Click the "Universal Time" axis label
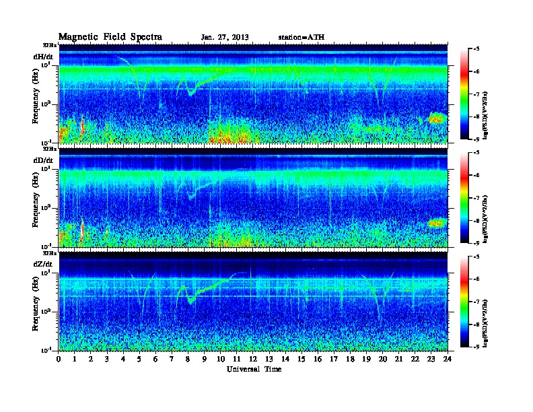Screen dimensions: 533x412 pos(254,370)
